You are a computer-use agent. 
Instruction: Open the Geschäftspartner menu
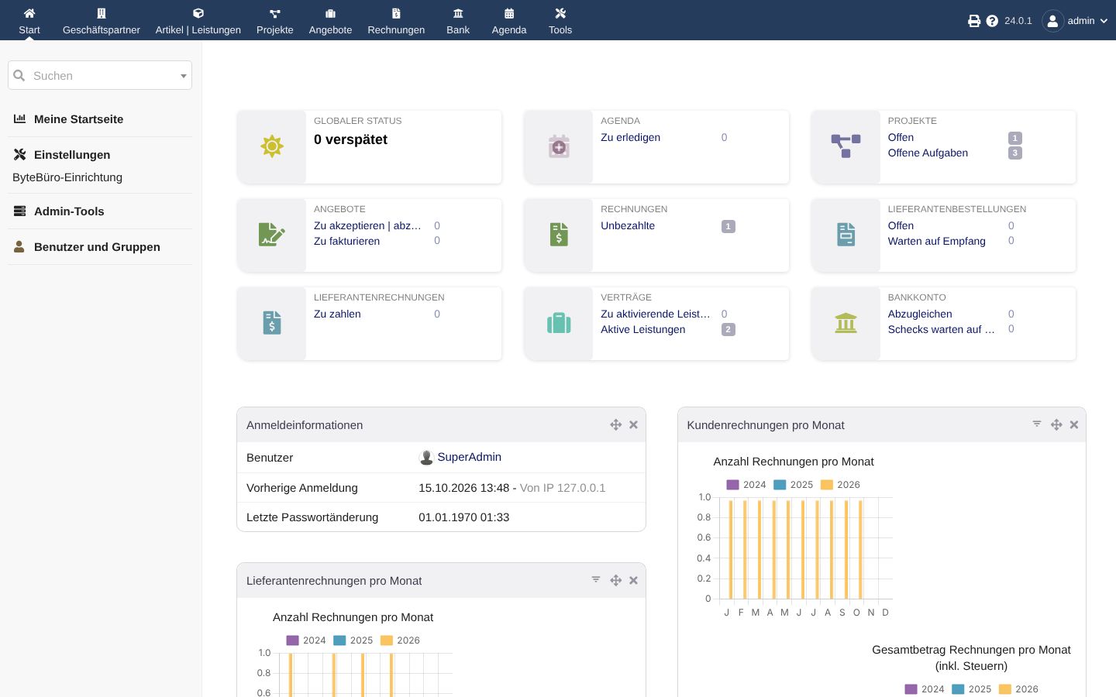[102, 21]
